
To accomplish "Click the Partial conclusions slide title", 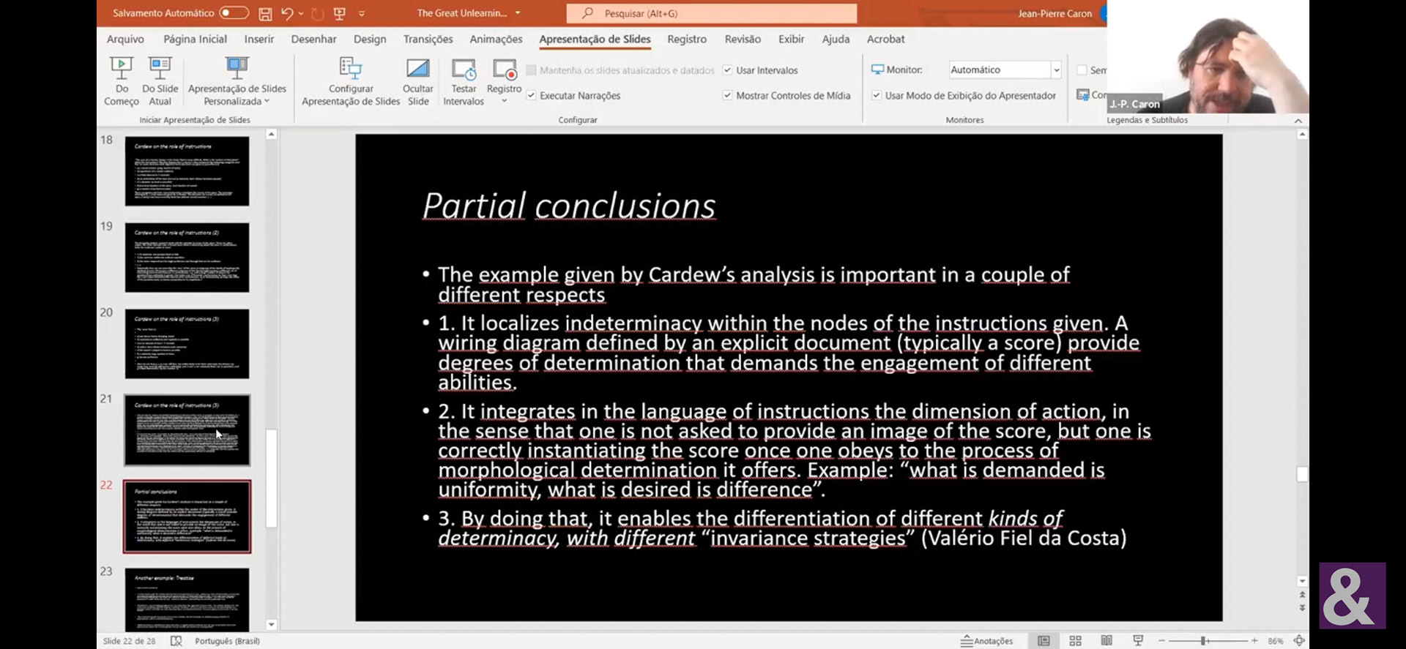I will tap(569, 206).
